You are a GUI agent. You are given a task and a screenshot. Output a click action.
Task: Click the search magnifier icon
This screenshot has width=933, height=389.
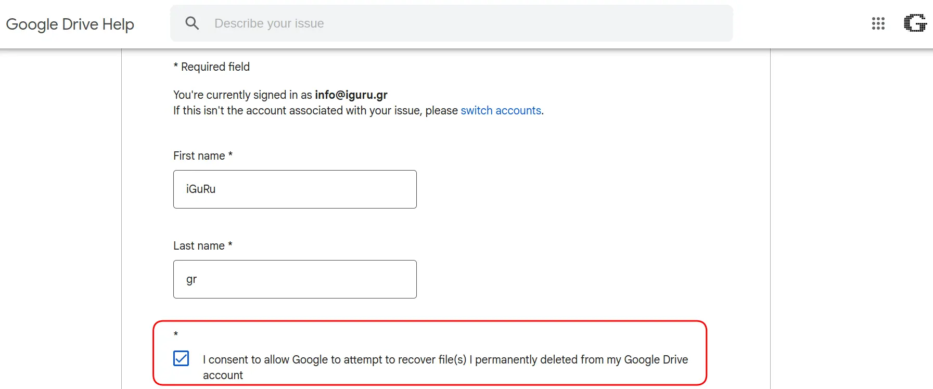click(x=192, y=23)
